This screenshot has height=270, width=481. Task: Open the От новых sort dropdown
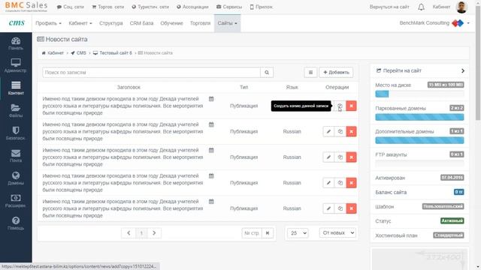click(x=337, y=233)
